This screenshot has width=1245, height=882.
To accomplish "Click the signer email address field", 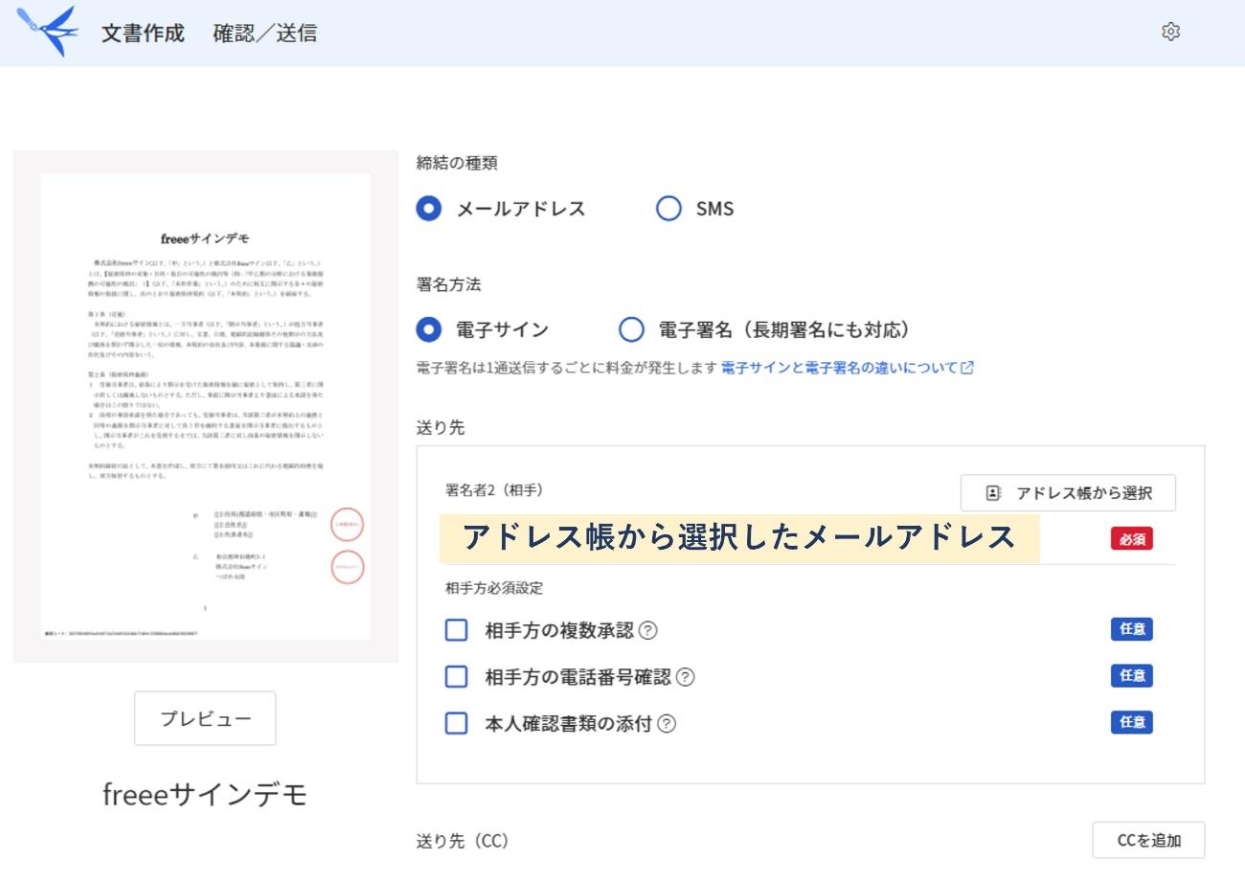I will pyautogui.click(x=739, y=538).
